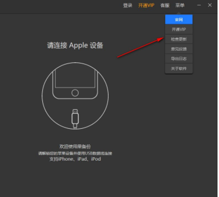Viewport: 219px width, 197px height.
Task: Minimize the window with the dash icon
Action: 199,5
